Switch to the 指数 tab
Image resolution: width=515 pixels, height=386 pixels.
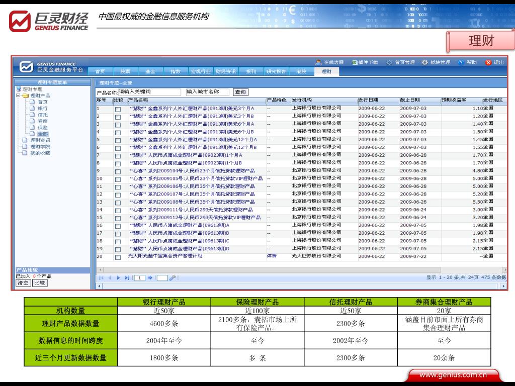pos(176,71)
